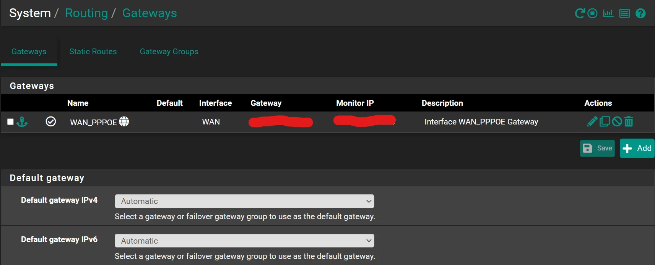
Task: Click the anchor icon on WAN_PPPOE row
Action: point(22,122)
